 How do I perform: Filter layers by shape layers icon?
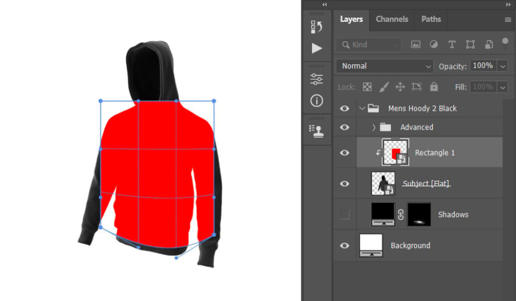[470, 44]
